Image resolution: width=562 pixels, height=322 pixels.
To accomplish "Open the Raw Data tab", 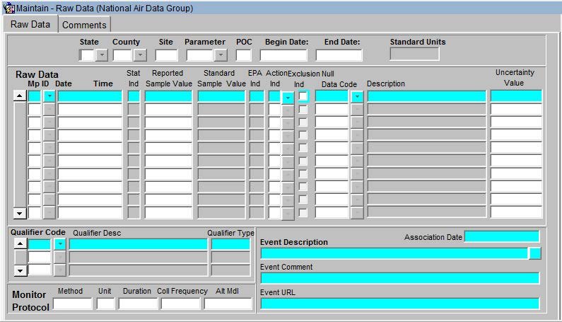I will (30, 24).
